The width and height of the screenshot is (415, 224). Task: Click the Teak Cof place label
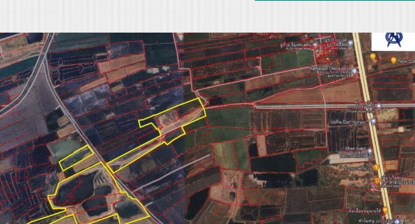coord(406,61)
